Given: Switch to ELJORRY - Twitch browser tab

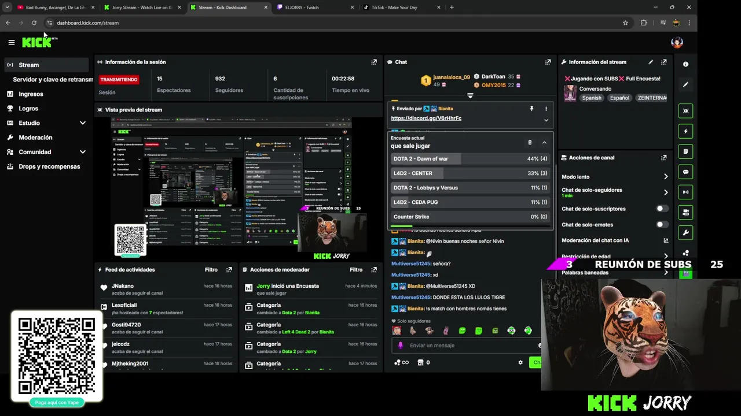Looking at the screenshot, I should coord(315,8).
